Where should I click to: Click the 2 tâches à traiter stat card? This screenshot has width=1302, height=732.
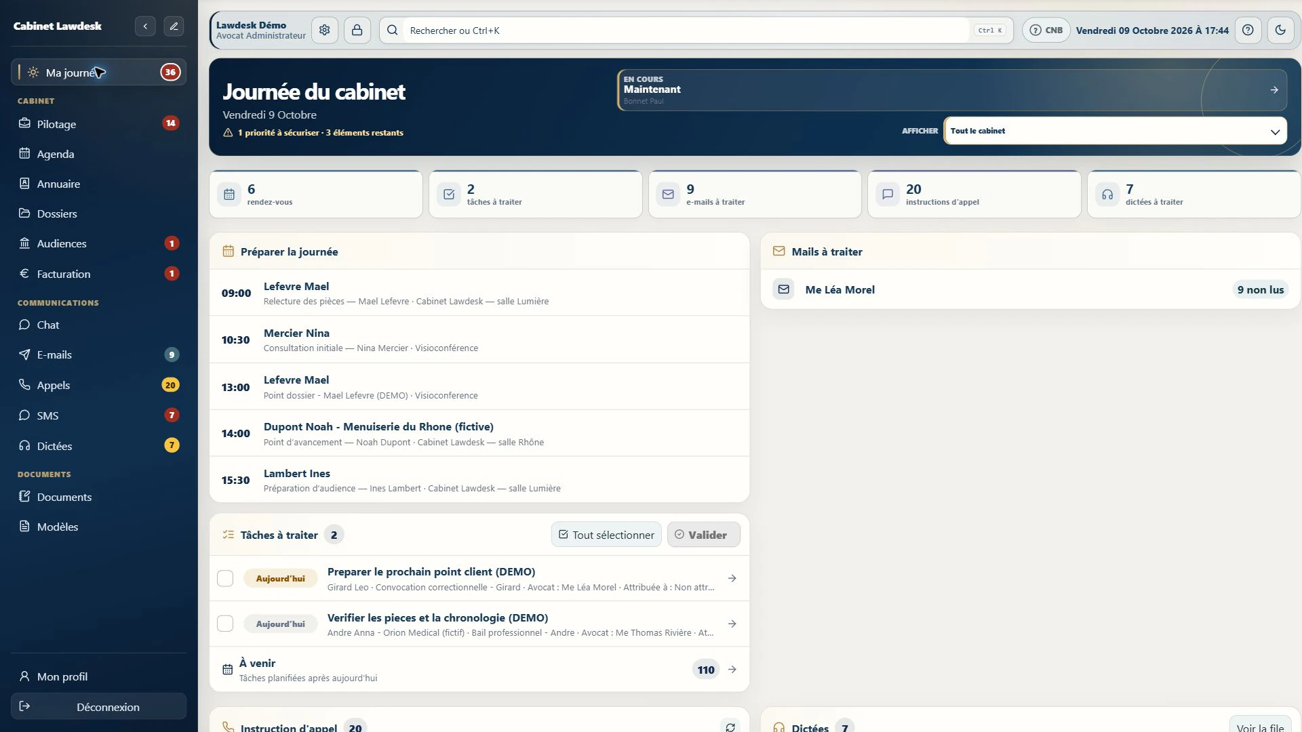point(536,195)
